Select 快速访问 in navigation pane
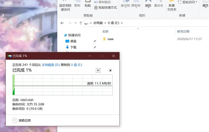The height and width of the screenshot is (132, 209). [74, 35]
